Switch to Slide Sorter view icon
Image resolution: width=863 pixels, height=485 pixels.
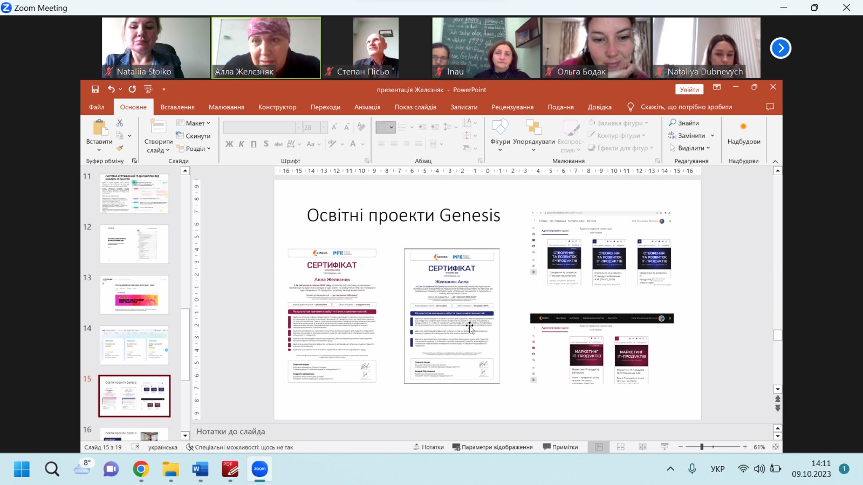tap(621, 447)
